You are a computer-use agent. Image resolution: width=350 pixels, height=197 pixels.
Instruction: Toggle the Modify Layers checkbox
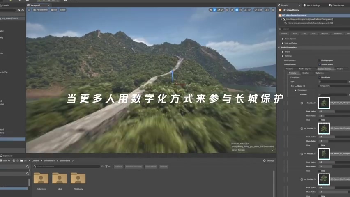[320, 60]
